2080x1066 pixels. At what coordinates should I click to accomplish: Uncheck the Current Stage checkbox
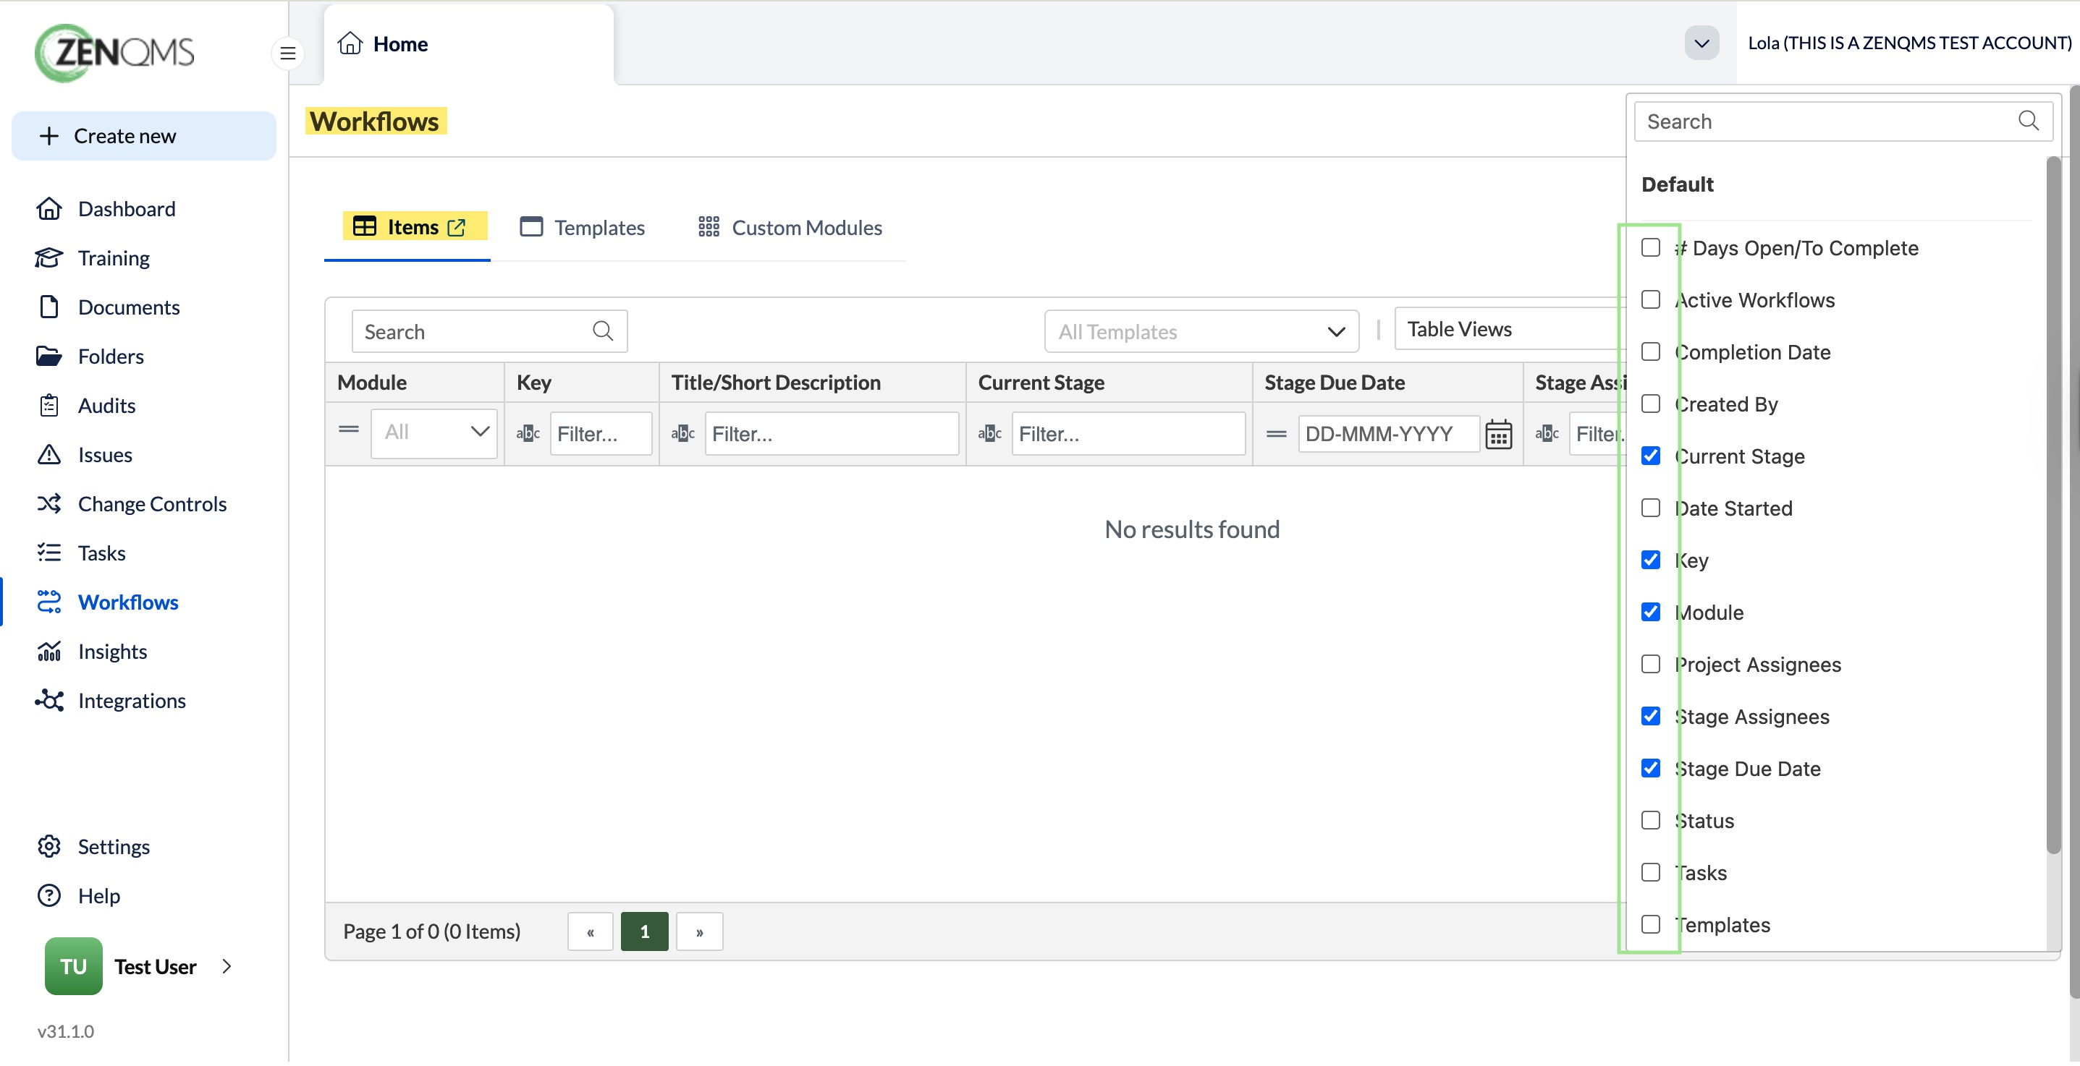click(1650, 456)
